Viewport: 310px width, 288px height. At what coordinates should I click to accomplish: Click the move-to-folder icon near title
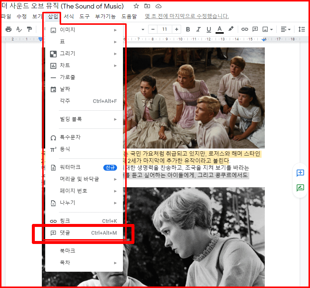pos(147,6)
